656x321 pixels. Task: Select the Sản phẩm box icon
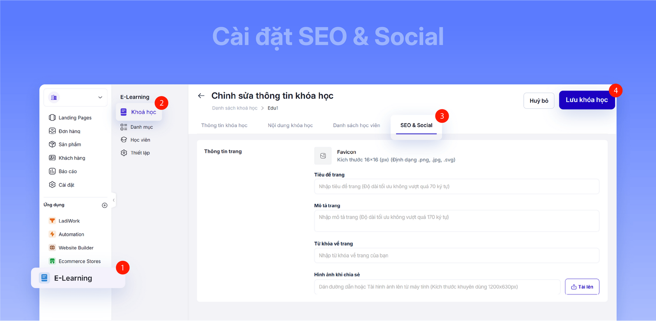click(x=52, y=144)
